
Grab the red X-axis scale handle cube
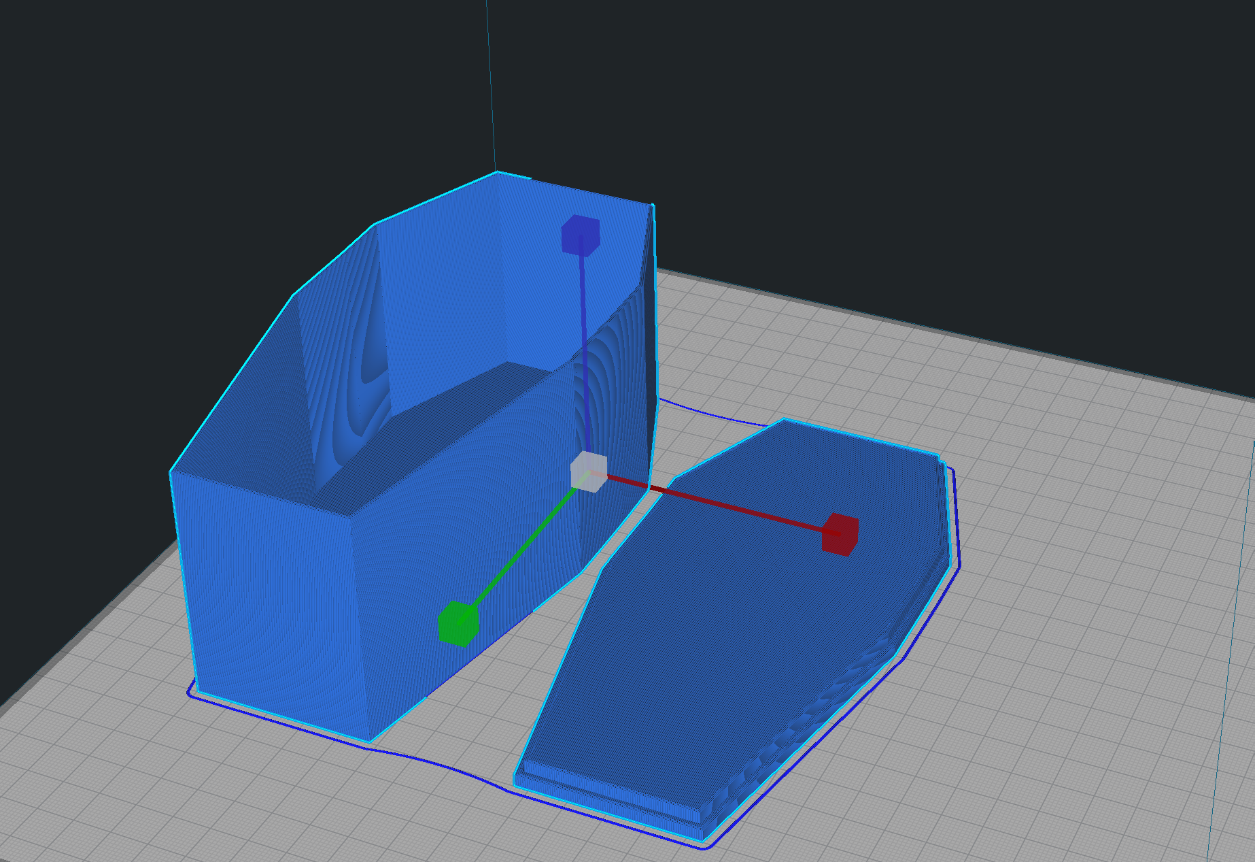840,534
